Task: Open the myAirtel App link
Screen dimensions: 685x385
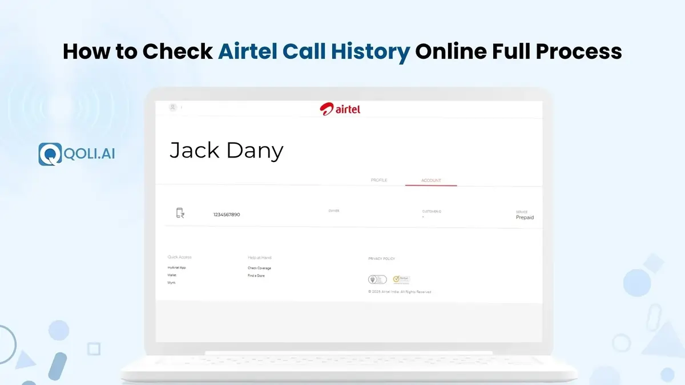Action: pyautogui.click(x=176, y=268)
